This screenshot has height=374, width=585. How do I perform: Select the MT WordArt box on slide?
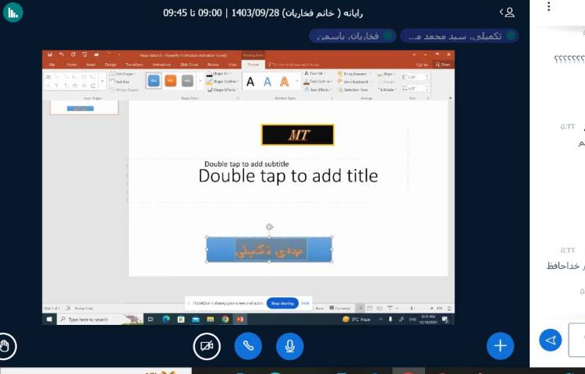[298, 135]
